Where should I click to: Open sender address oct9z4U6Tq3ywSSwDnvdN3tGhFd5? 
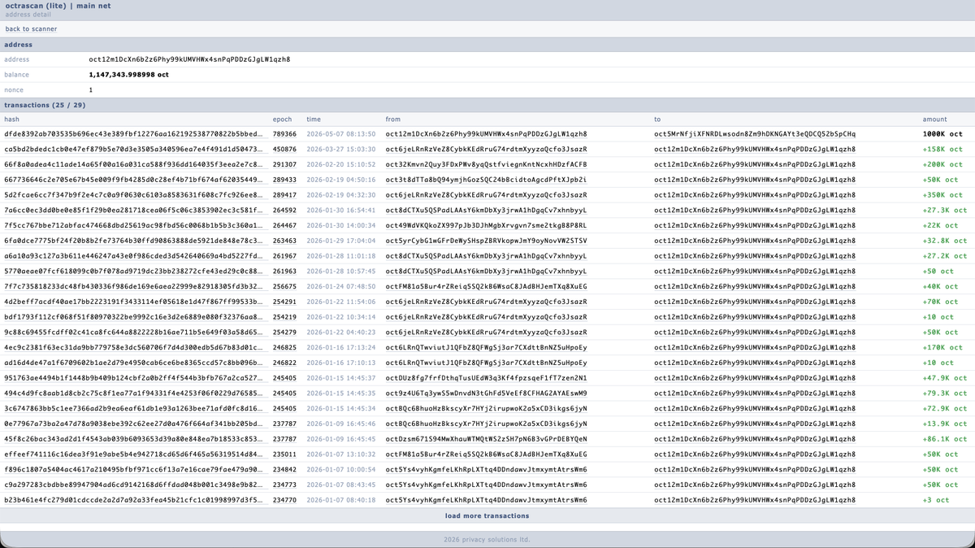(486, 394)
